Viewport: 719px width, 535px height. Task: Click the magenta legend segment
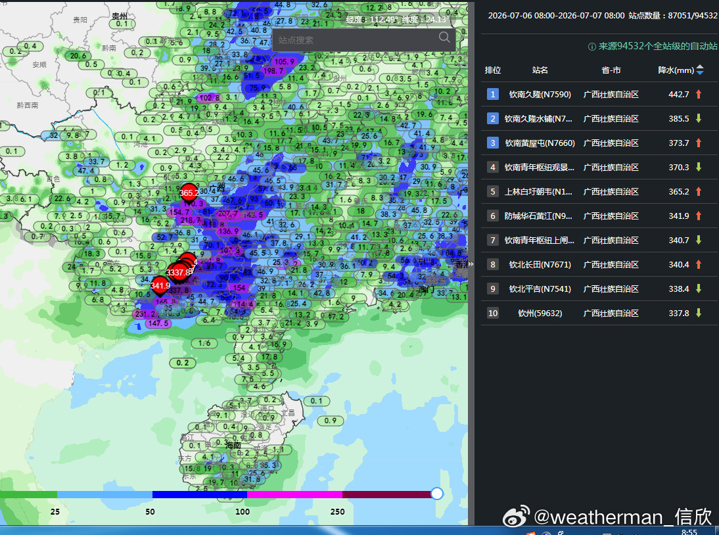tap(295, 494)
